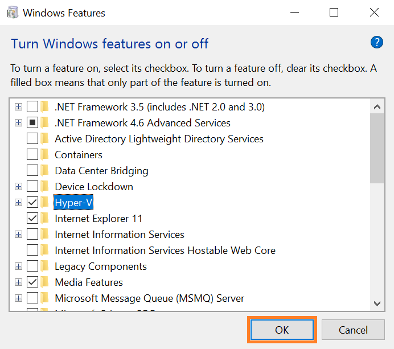
Task: Expand the Legacy Components node
Action: click(18, 266)
